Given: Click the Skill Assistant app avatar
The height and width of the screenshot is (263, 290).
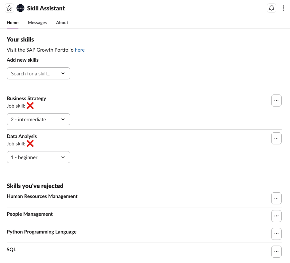Looking at the screenshot, I should [20, 8].
